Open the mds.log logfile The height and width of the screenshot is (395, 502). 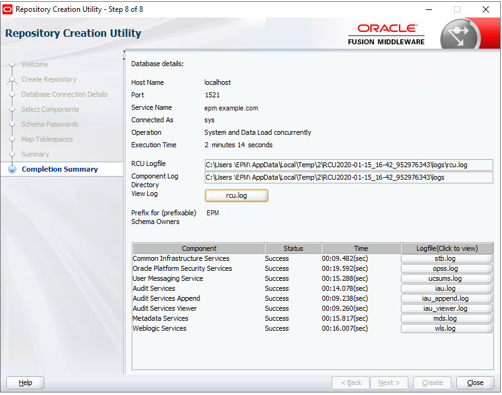[446, 318]
